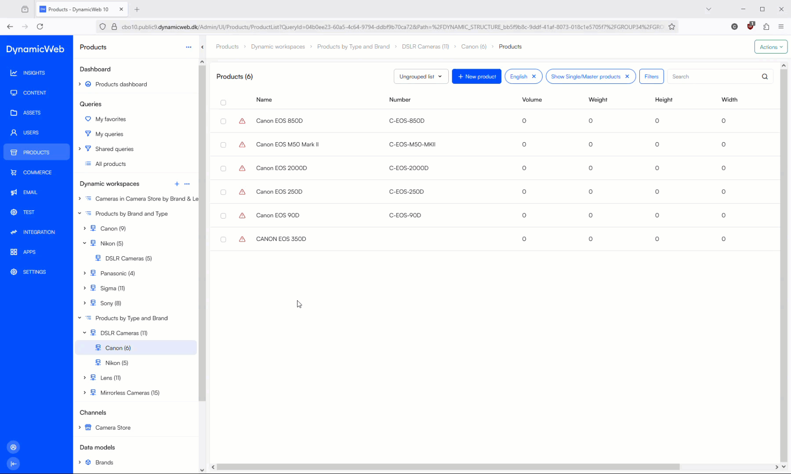
Task: Open the user profile icon in sidebar
Action: pos(14,447)
